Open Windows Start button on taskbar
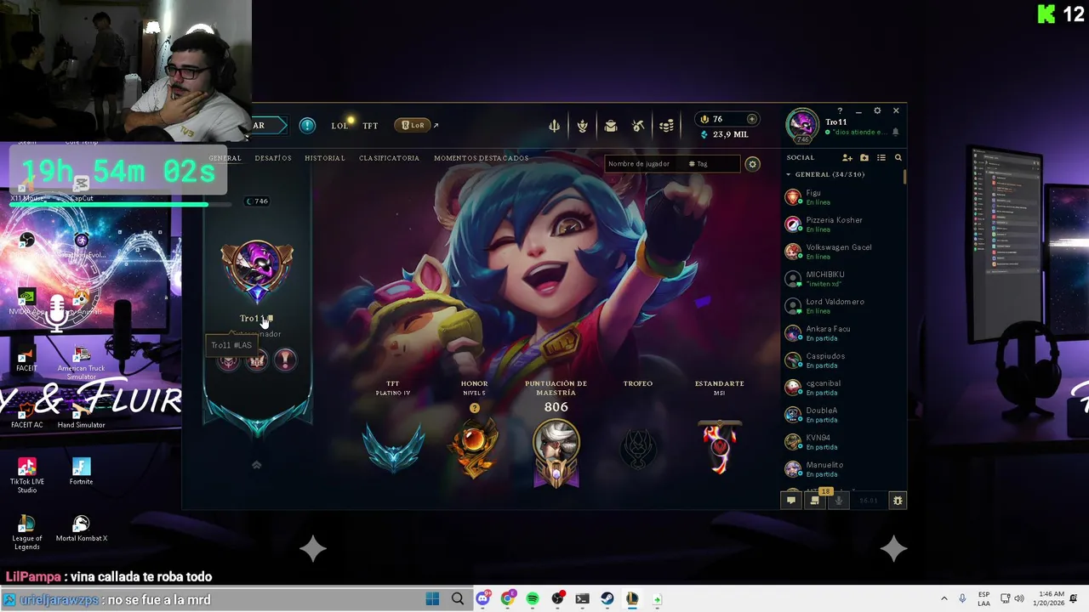The height and width of the screenshot is (612, 1089). coord(432,599)
